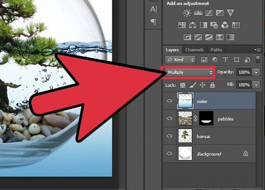Screen dimensions: 265x190
Task: Toggle lock transparent pixels
Action: click(x=183, y=85)
